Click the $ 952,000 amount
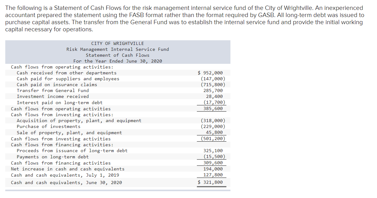 pos(210,73)
